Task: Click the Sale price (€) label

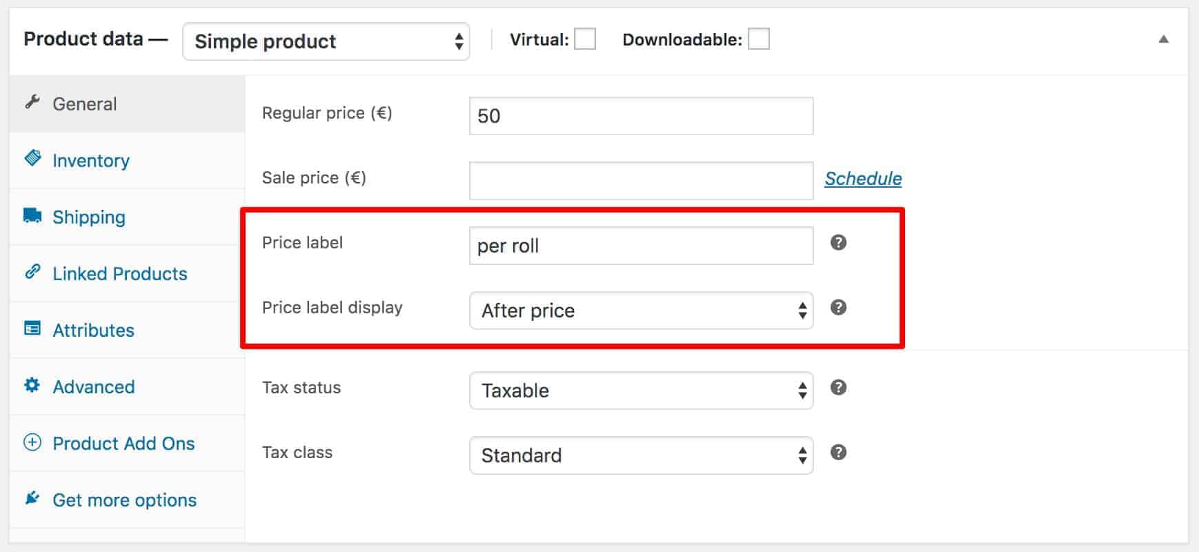Action: (314, 177)
